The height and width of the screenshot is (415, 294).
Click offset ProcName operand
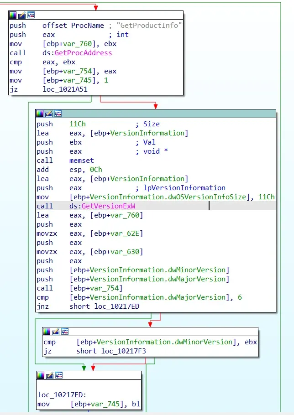coord(73,26)
